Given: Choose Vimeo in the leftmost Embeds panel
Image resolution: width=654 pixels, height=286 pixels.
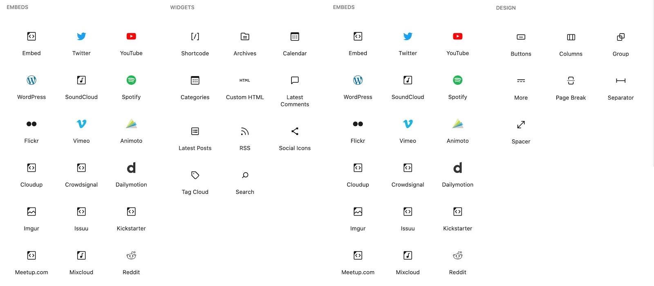Looking at the screenshot, I should click(81, 131).
